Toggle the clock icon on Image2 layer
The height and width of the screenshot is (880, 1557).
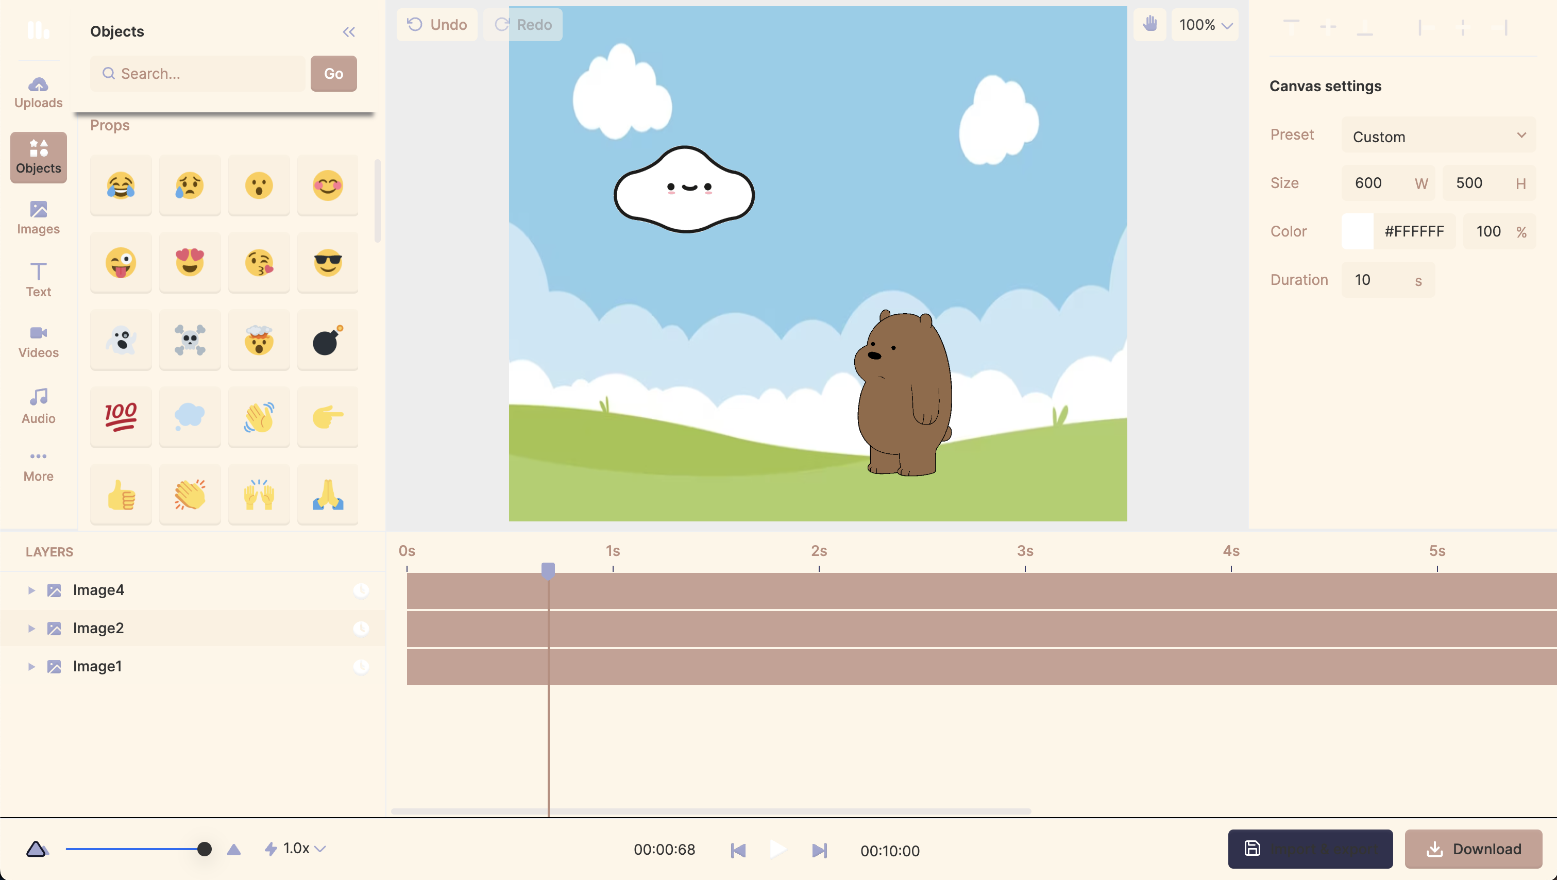[361, 628]
